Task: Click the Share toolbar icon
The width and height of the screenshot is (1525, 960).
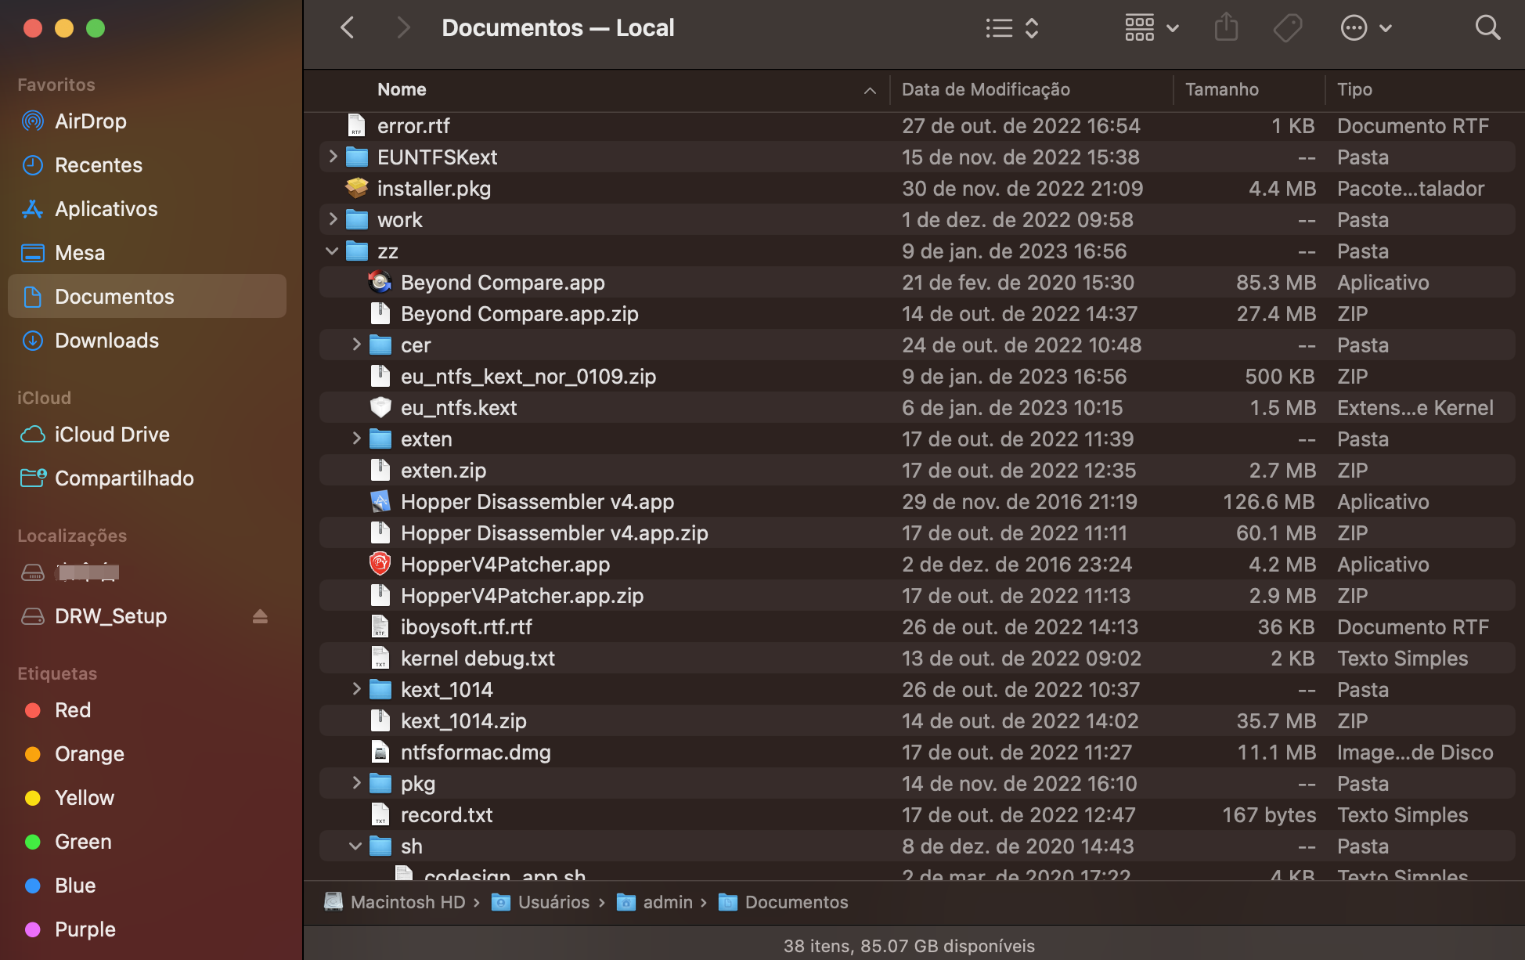Action: coord(1226,28)
